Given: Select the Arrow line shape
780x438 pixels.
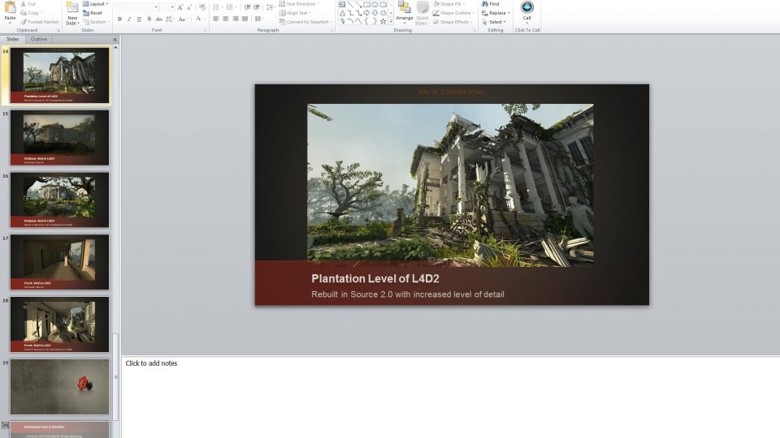Looking at the screenshot, I should 358,5.
